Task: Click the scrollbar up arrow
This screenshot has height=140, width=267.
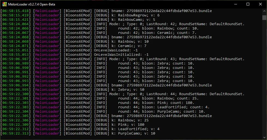Action: tap(264, 11)
